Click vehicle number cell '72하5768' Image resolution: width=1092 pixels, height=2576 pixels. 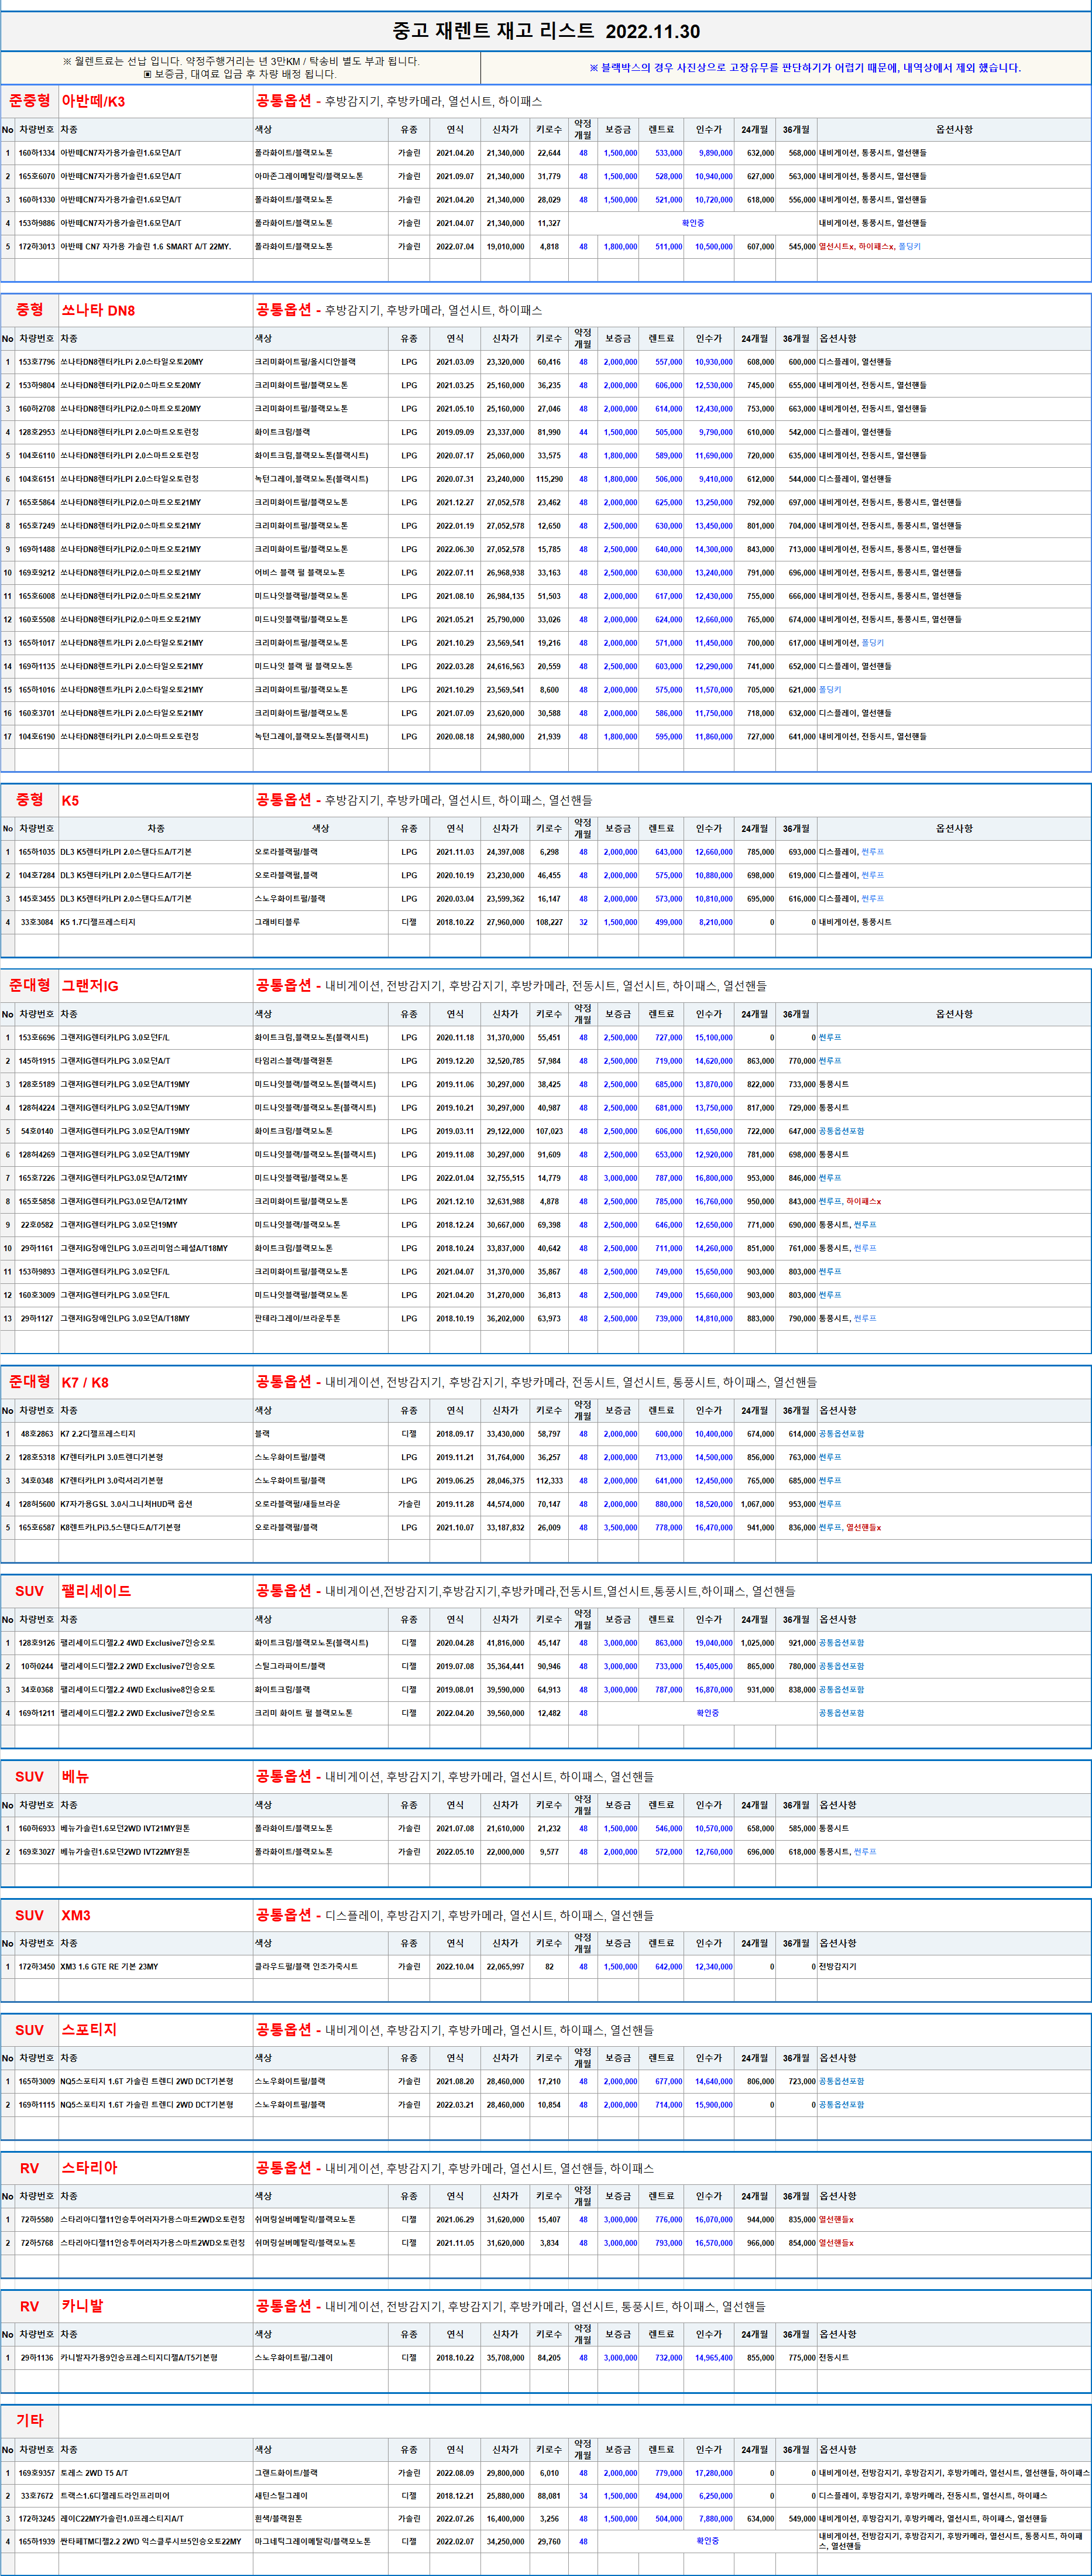point(37,2243)
